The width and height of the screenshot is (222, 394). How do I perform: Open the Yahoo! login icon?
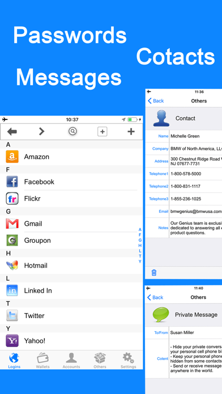[x=12, y=341]
